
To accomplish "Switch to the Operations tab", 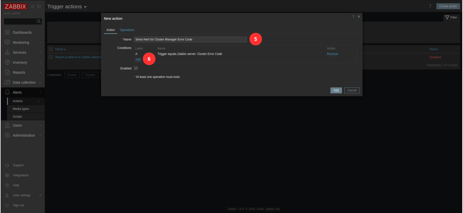I will (127, 30).
